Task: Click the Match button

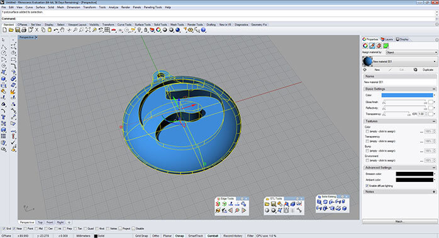Action: pyautogui.click(x=399, y=222)
